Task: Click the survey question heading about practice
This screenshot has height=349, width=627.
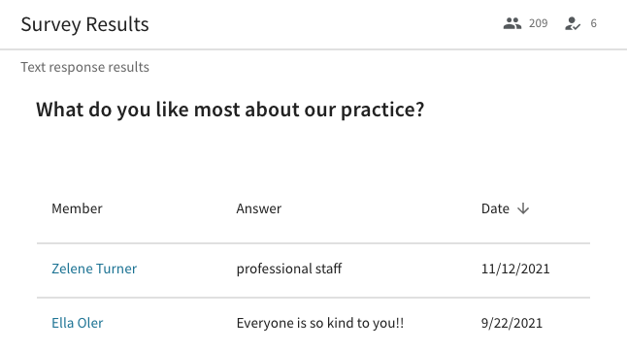Action: [x=230, y=110]
